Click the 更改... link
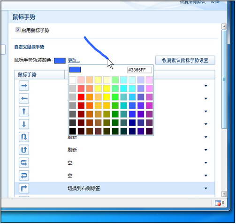This screenshot has height=224, width=236. pos(74,60)
